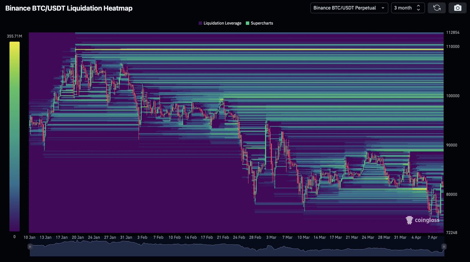Click the 3 Mar date label
Screen dimensions: 470x262
[271, 237]
